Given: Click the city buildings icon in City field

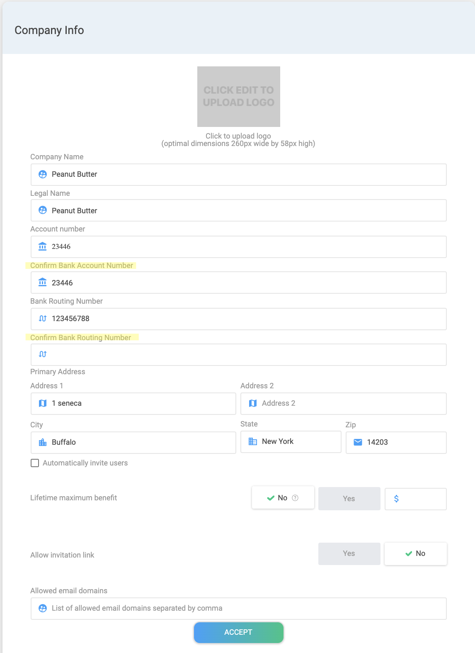Looking at the screenshot, I should [x=43, y=442].
